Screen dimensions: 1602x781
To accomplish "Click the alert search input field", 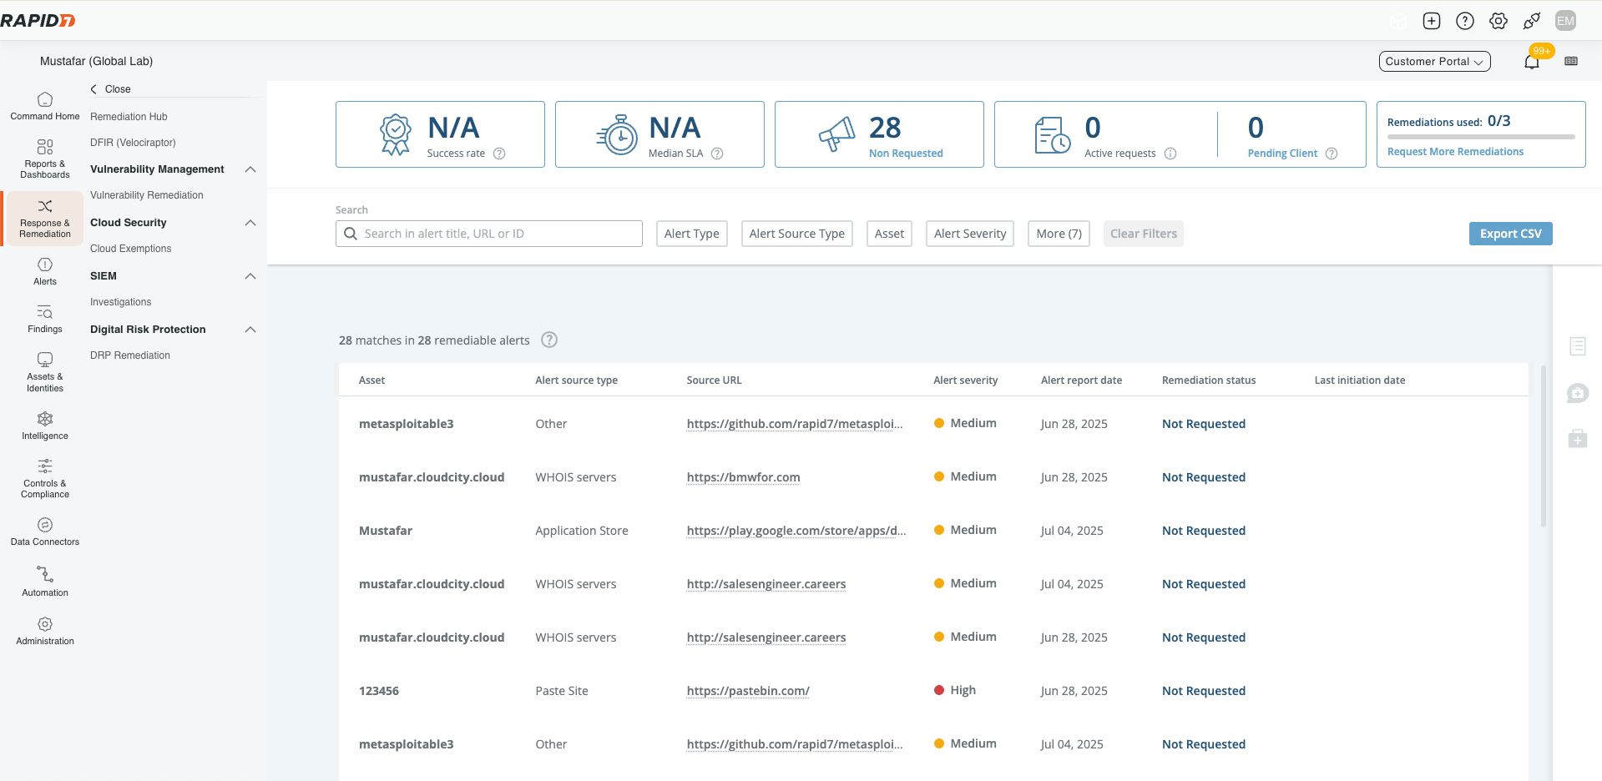I will pos(488,234).
